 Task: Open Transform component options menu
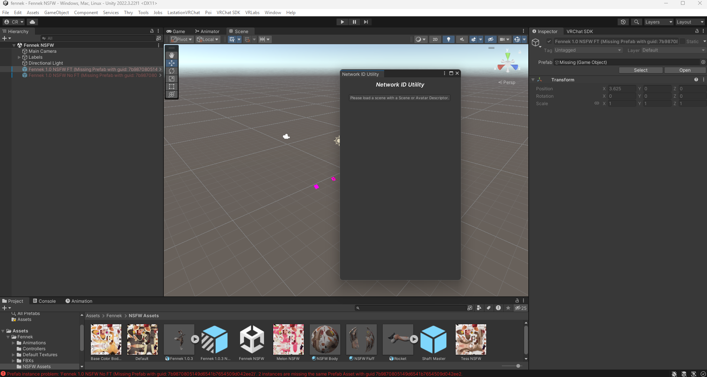(x=703, y=79)
